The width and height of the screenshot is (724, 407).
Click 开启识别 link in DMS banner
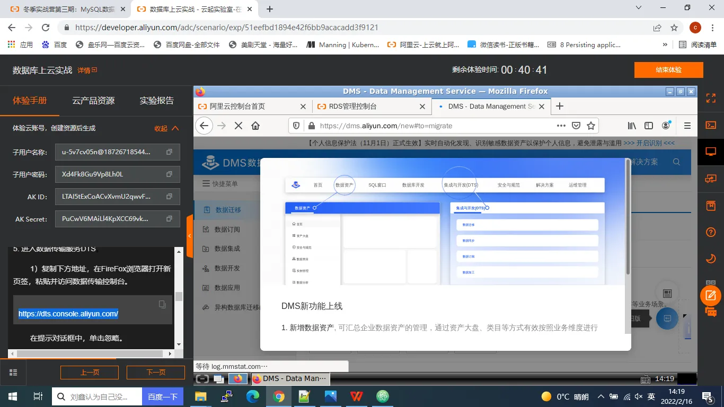[649, 143]
